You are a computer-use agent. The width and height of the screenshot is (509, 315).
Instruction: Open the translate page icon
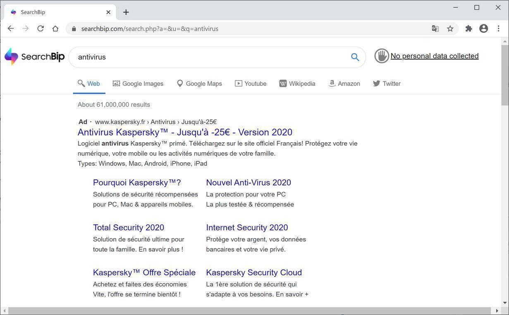point(435,29)
